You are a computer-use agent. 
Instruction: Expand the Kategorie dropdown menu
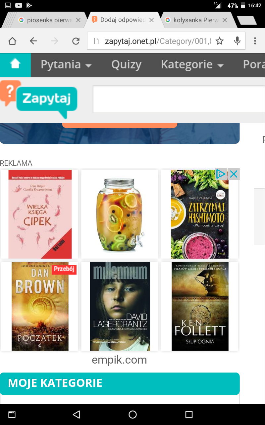click(192, 65)
